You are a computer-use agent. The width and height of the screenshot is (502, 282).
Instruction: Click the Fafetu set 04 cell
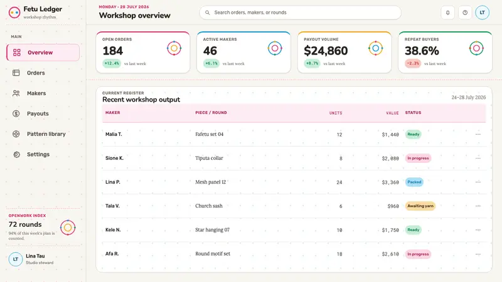210,134
